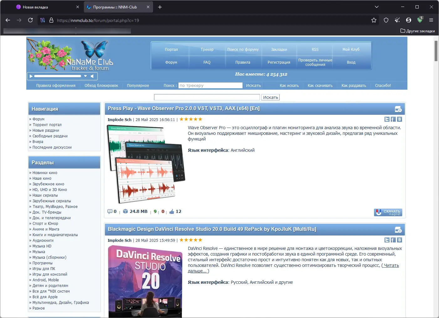Play the site radio player

(x=31, y=76)
